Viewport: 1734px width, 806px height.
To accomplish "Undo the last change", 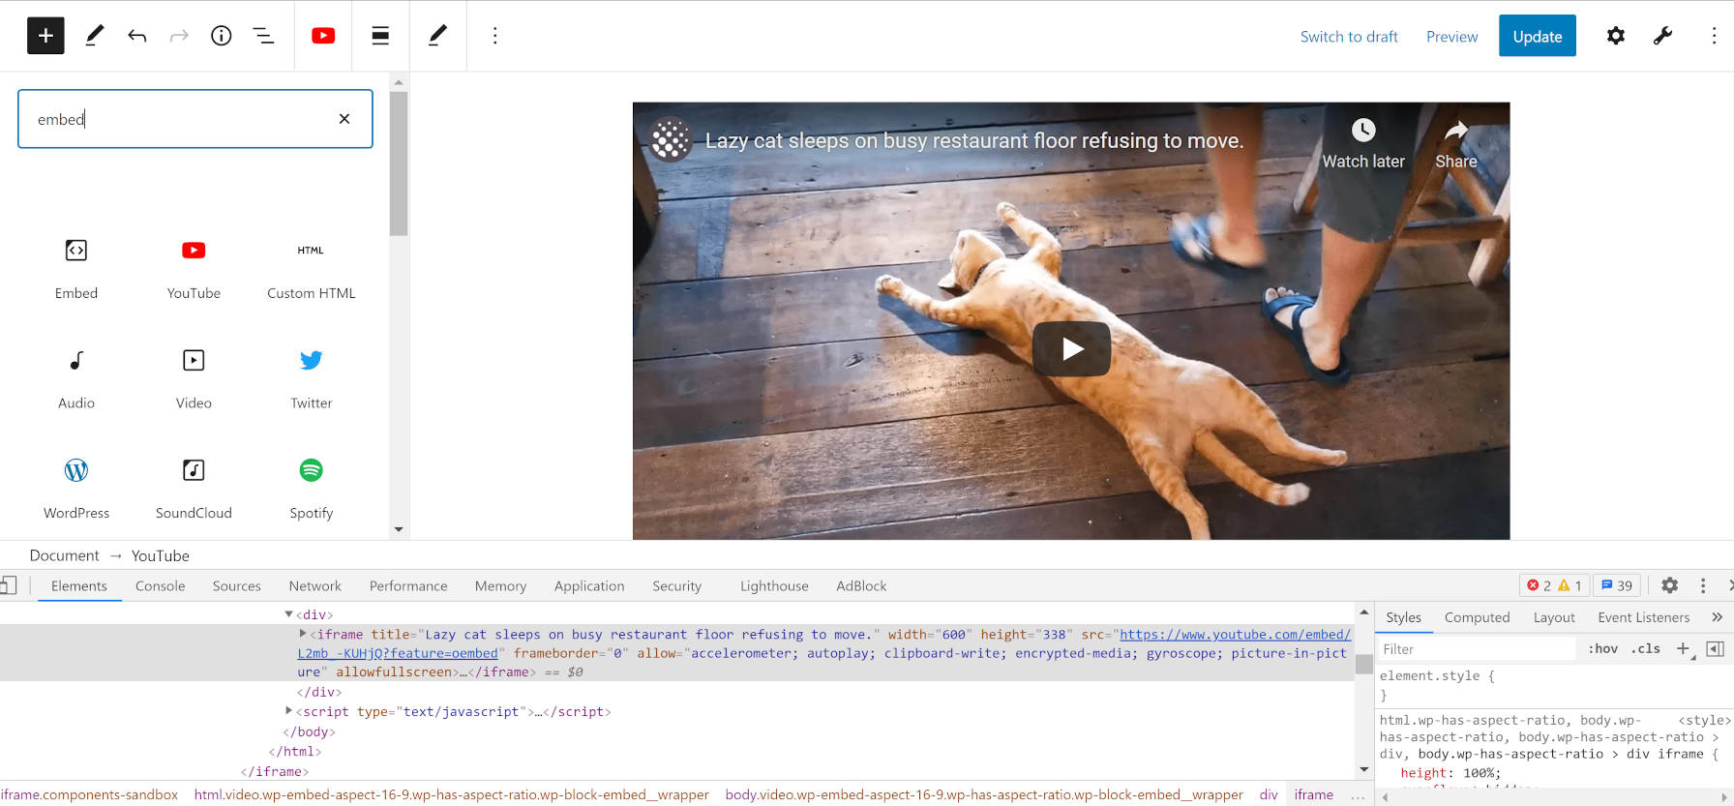I will (x=136, y=36).
